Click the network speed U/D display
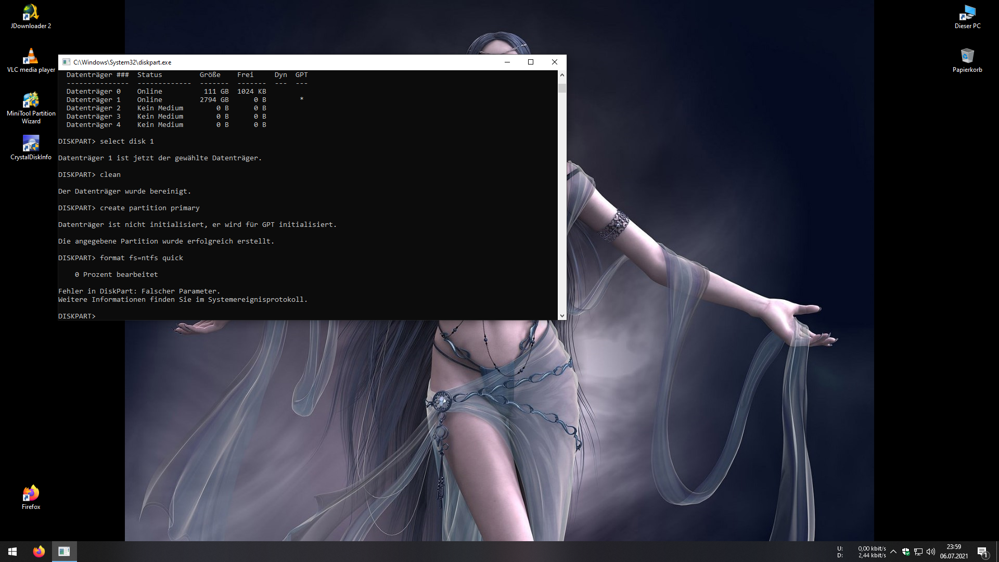Image resolution: width=999 pixels, height=562 pixels. pyautogui.click(x=862, y=552)
